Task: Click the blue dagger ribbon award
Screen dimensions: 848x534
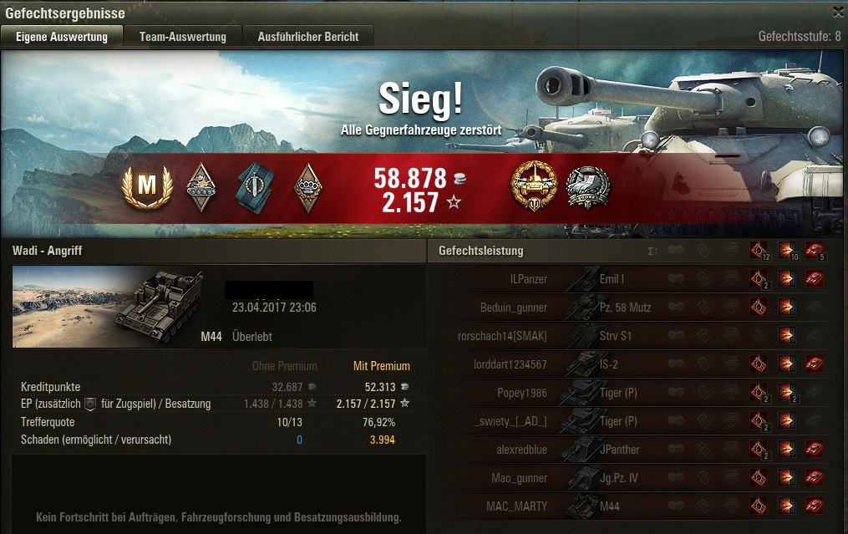Action: tap(255, 187)
